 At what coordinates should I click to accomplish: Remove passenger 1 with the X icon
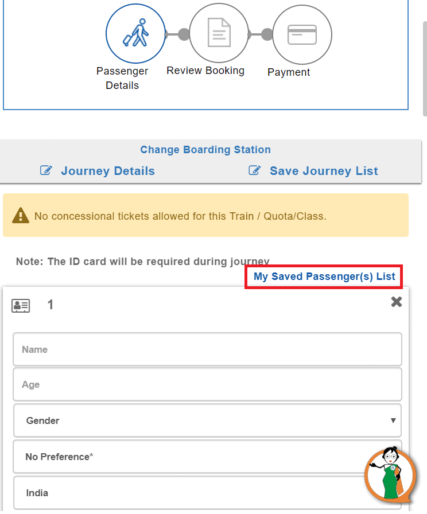click(397, 302)
